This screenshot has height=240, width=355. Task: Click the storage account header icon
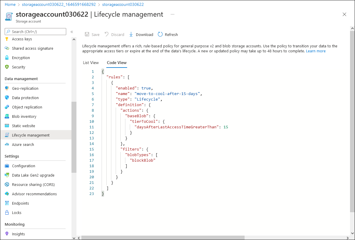tap(9, 16)
